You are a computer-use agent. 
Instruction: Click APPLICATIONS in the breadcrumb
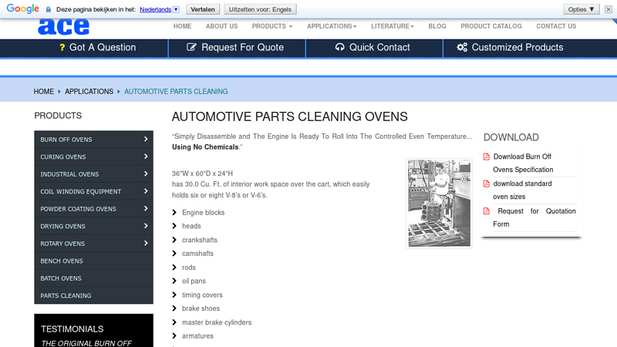pos(89,92)
